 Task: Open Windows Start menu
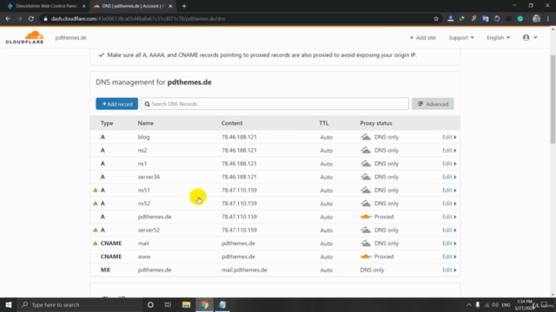[8, 304]
